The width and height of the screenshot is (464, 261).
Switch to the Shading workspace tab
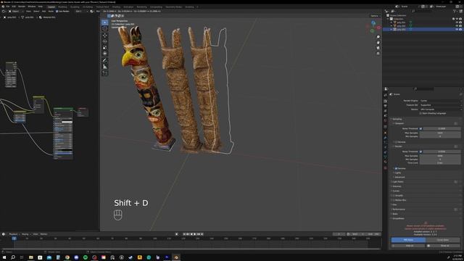point(116,7)
